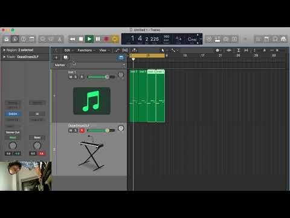
Task: Click the tempo value in the LCD
Action: pyautogui.click(x=166, y=37)
